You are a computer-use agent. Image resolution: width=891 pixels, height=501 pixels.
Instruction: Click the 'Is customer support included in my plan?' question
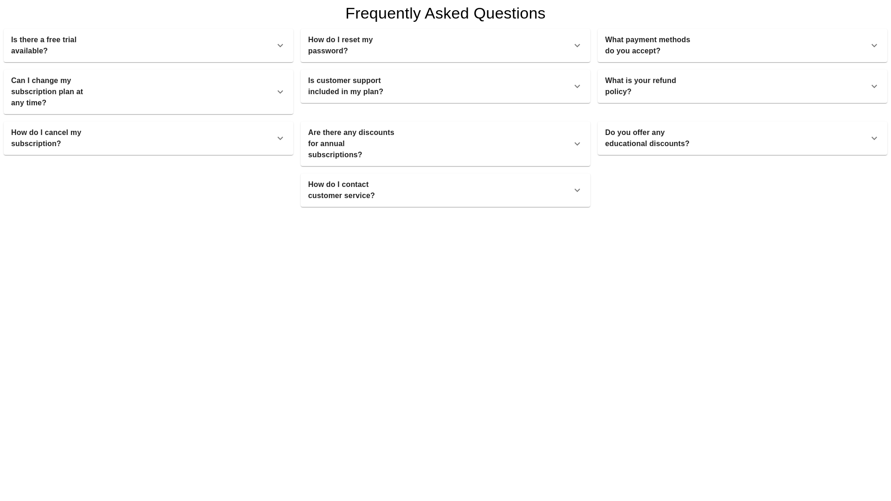pyautogui.click(x=346, y=86)
